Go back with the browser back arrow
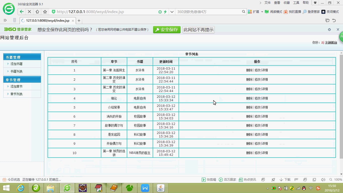343x193 pixels. [x=22, y=12]
